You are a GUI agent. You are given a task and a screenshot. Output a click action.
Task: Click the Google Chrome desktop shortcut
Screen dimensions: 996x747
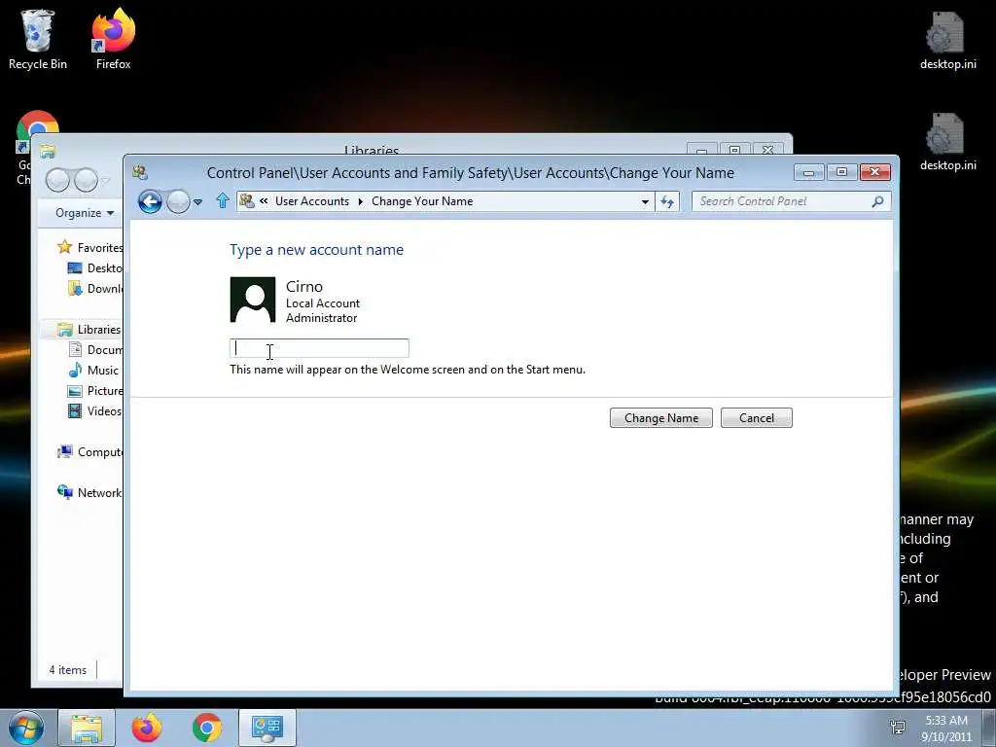[x=38, y=148]
